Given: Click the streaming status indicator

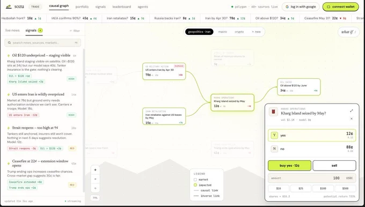Looking at the screenshot, I should 73,201.
